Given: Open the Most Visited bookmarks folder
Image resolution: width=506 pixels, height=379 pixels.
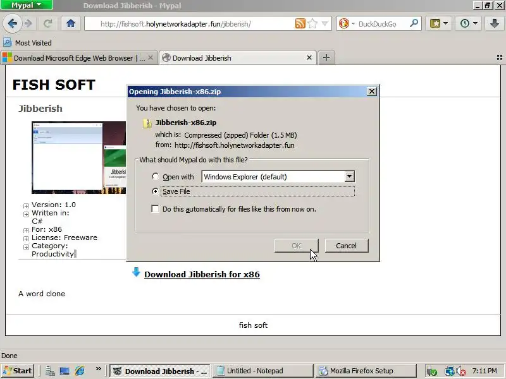Looking at the screenshot, I should coord(27,43).
